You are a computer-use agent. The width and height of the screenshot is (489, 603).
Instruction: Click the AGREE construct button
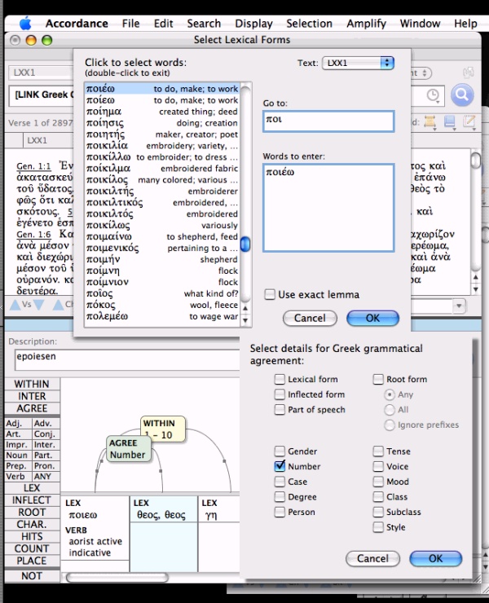click(32, 408)
